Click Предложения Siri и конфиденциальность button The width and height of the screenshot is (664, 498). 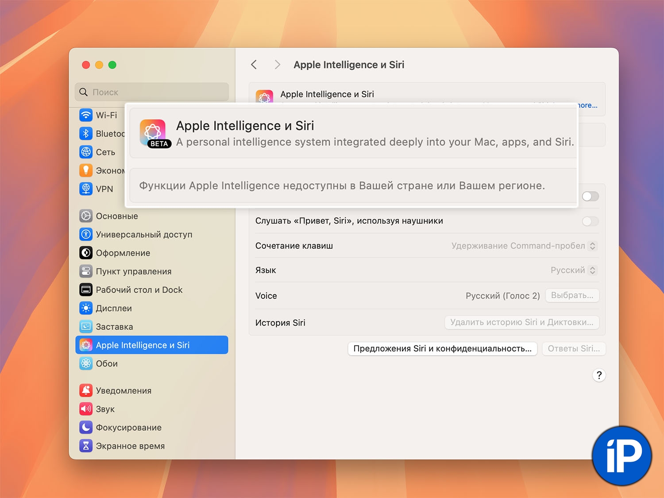click(x=442, y=348)
